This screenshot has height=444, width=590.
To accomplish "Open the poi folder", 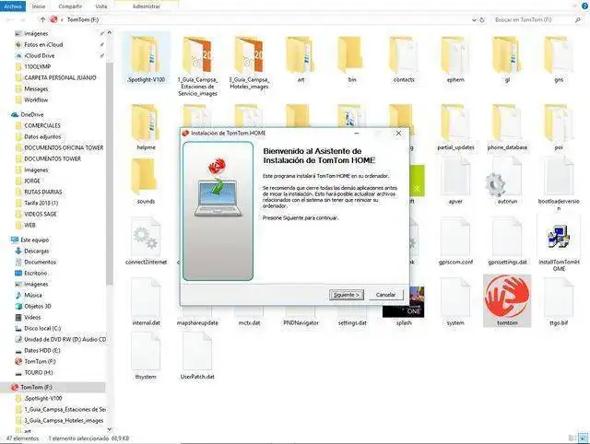I will point(559,123).
